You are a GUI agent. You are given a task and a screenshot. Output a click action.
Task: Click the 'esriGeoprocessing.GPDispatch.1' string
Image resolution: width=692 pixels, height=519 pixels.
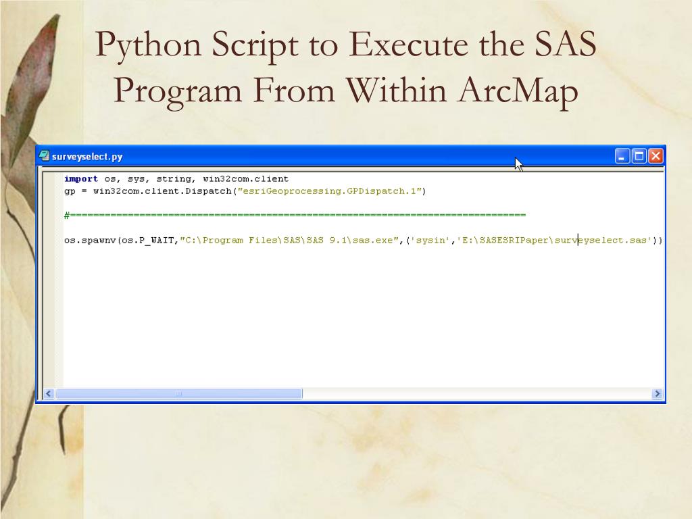click(x=329, y=191)
